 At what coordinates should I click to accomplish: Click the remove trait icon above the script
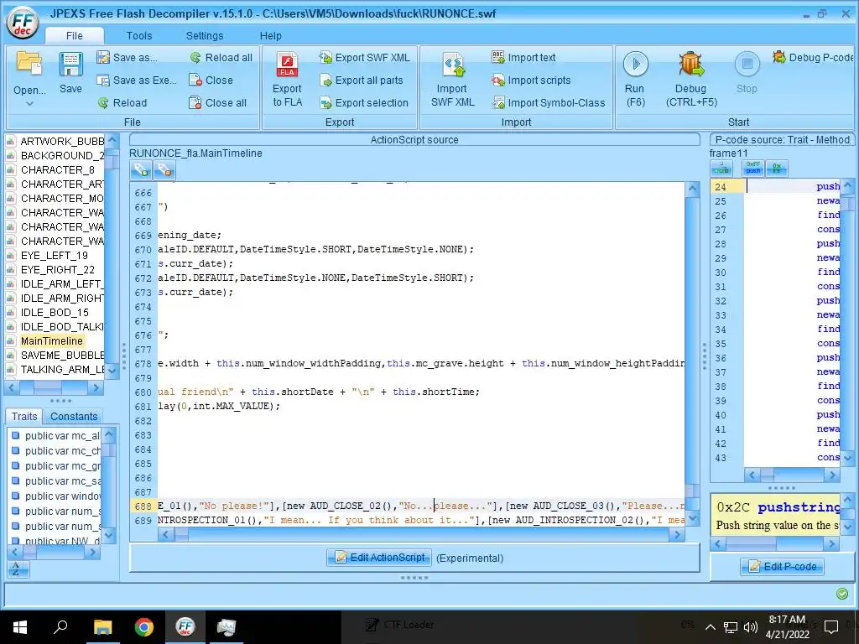pos(164,170)
